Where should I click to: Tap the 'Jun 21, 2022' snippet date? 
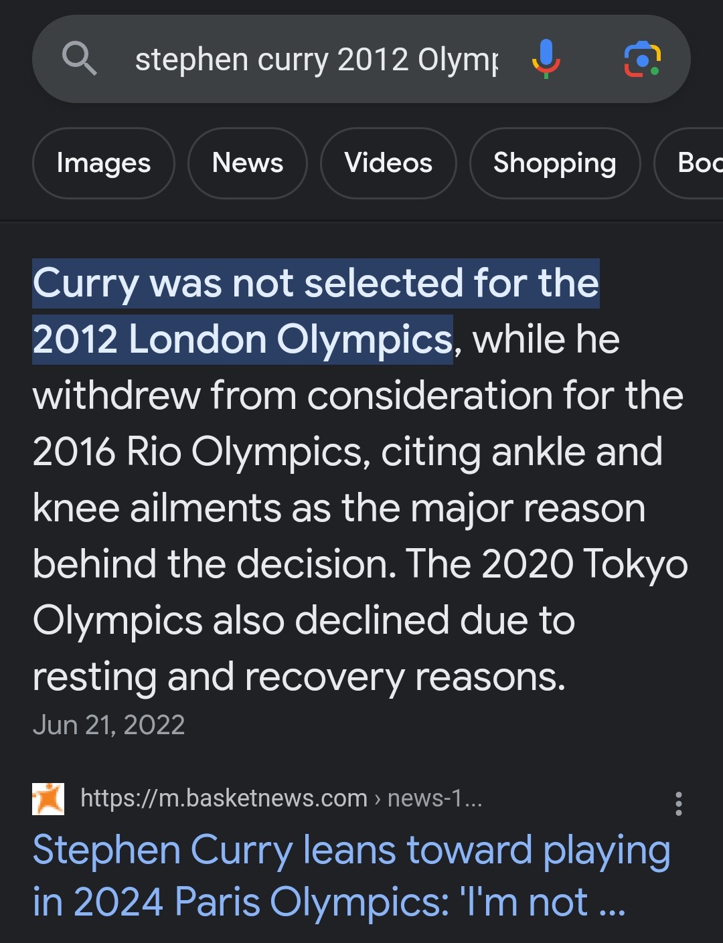[x=108, y=725]
